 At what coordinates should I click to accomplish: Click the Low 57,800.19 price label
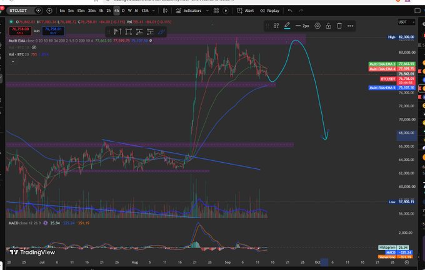click(x=401, y=202)
